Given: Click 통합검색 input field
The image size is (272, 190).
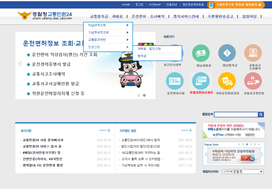Looking at the screenshot, I should tap(236, 115).
